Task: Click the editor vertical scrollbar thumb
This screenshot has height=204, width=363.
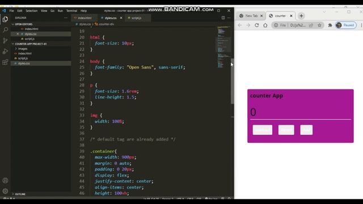Action: pyautogui.click(x=232, y=81)
